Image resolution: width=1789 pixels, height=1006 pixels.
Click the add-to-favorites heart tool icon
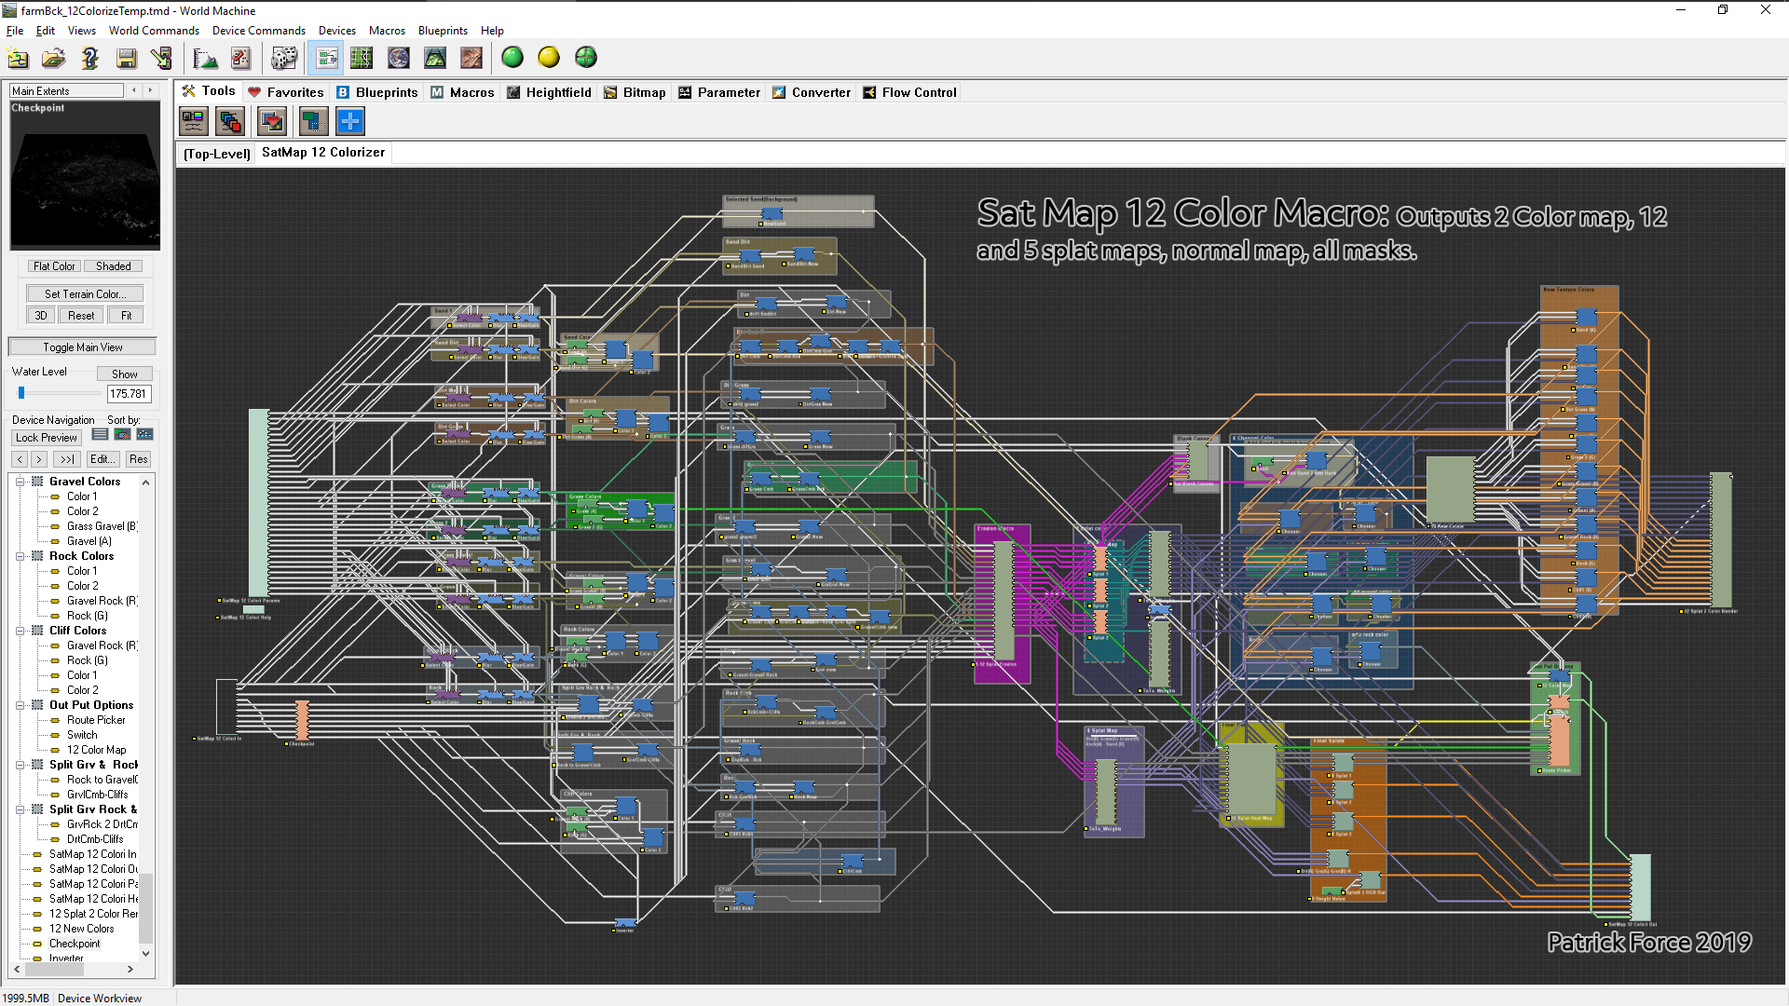click(x=272, y=121)
